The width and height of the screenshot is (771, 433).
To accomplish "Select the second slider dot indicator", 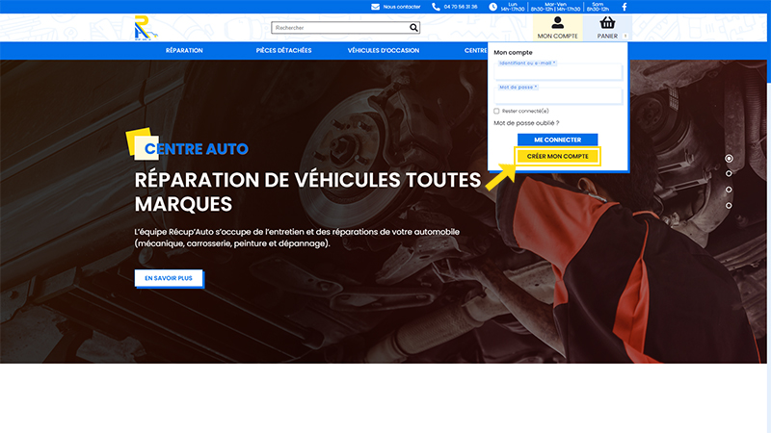I will (x=729, y=173).
